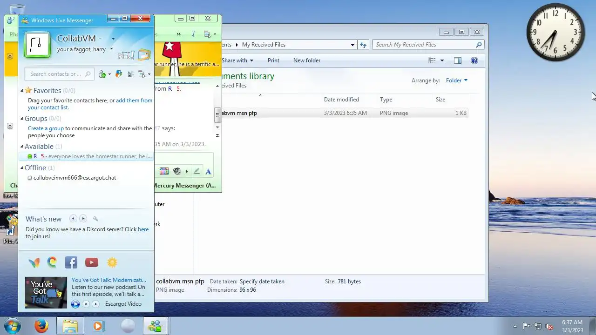The image size is (596, 335).
Task: Sort files by Date modified column
Action: (x=349, y=100)
